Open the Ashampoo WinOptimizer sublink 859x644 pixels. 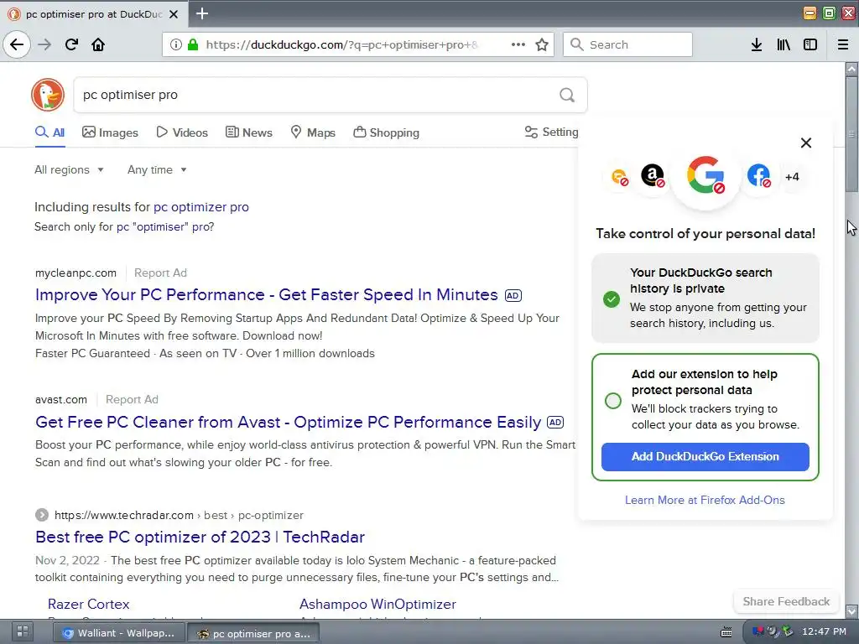[x=378, y=604]
